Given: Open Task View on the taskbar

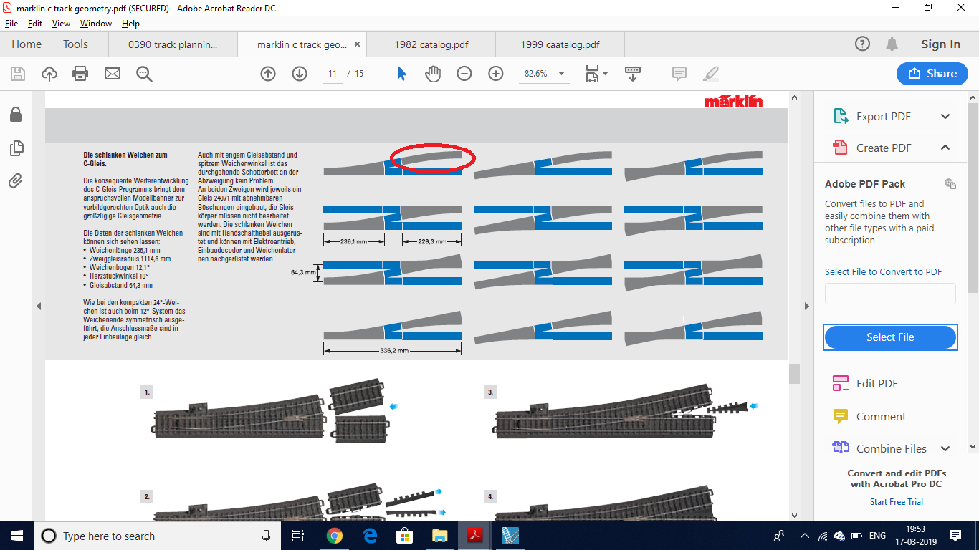Looking at the screenshot, I should (298, 536).
